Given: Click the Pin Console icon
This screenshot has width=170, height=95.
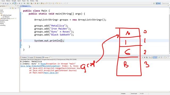Looking at the screenshot, I should [159, 58].
